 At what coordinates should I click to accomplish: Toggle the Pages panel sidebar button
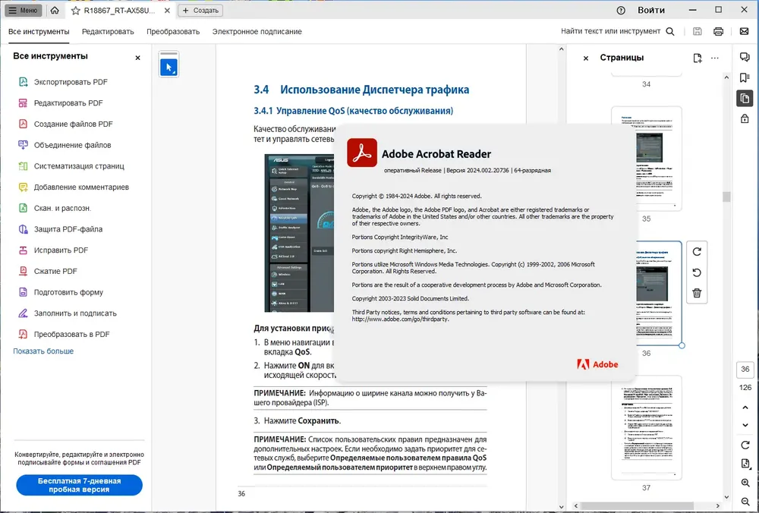(745, 98)
